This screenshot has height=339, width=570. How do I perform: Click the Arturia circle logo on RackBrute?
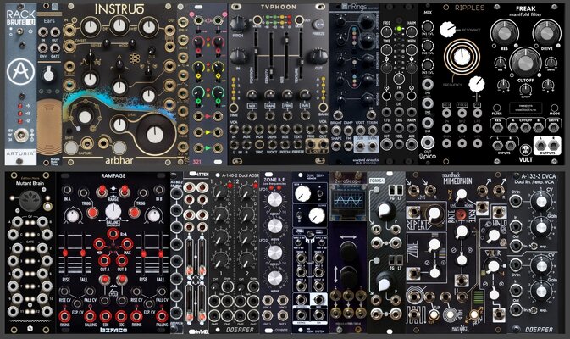(21, 72)
